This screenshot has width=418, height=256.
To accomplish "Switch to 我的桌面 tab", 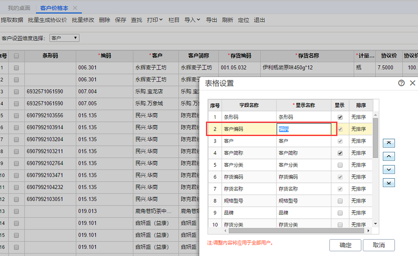I will [19, 8].
